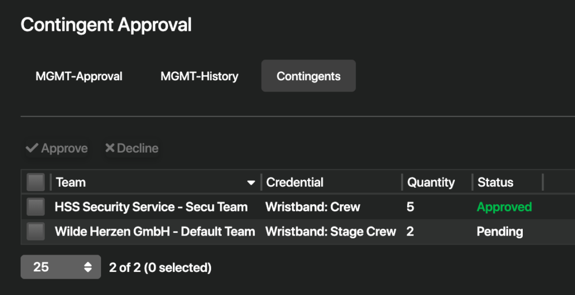
Task: Sort by the Quantity column header
Action: click(431, 182)
